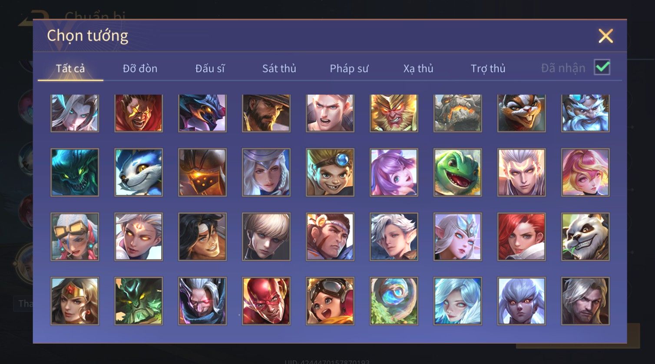The height and width of the screenshot is (364, 655).
Task: Close the Chọn tướng dialog
Action: point(605,36)
